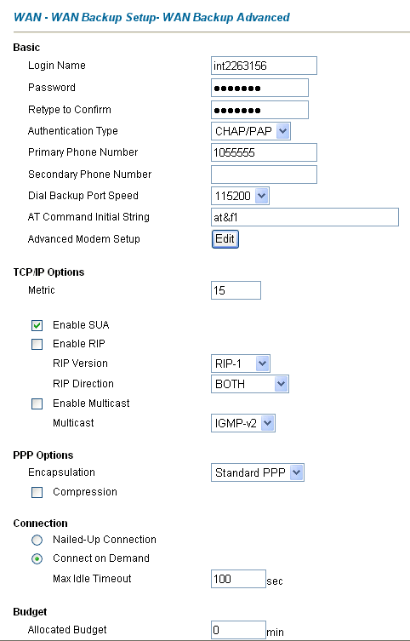This screenshot has width=410, height=641.
Task: Uncheck the Enable SUA checkbox
Action: [x=37, y=325]
